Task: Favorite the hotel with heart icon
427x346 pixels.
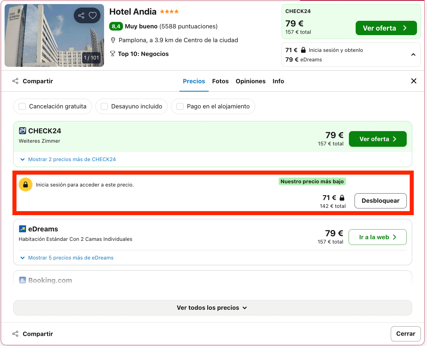Action: pyautogui.click(x=93, y=15)
